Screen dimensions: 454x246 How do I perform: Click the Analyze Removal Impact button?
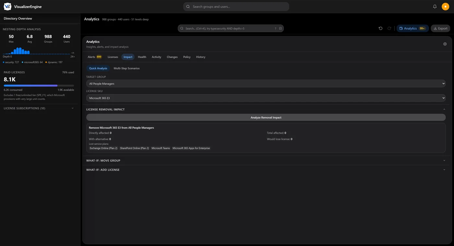tap(266, 117)
